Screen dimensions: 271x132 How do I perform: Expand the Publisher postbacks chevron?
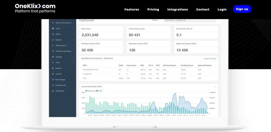point(73,51)
